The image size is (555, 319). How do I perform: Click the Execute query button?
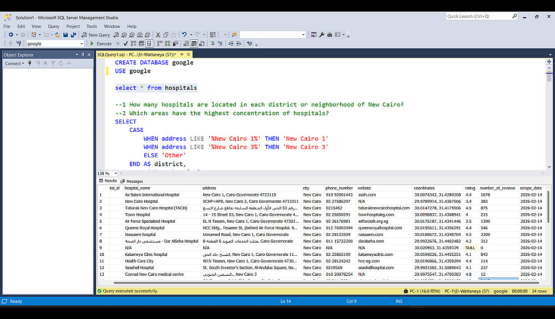pyautogui.click(x=101, y=43)
